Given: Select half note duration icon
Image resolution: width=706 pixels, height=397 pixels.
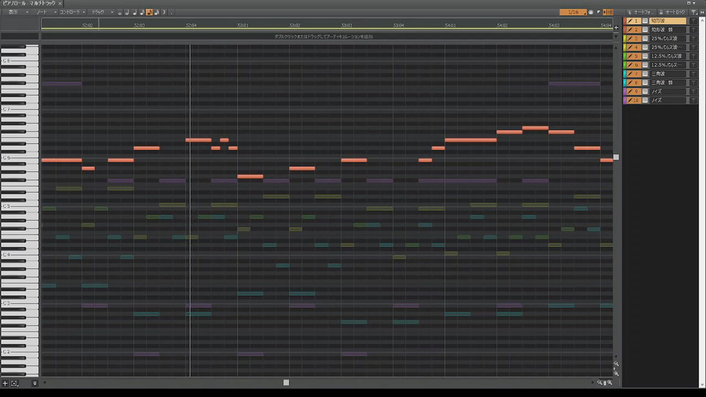Looking at the screenshot, I should pyautogui.click(x=127, y=12).
